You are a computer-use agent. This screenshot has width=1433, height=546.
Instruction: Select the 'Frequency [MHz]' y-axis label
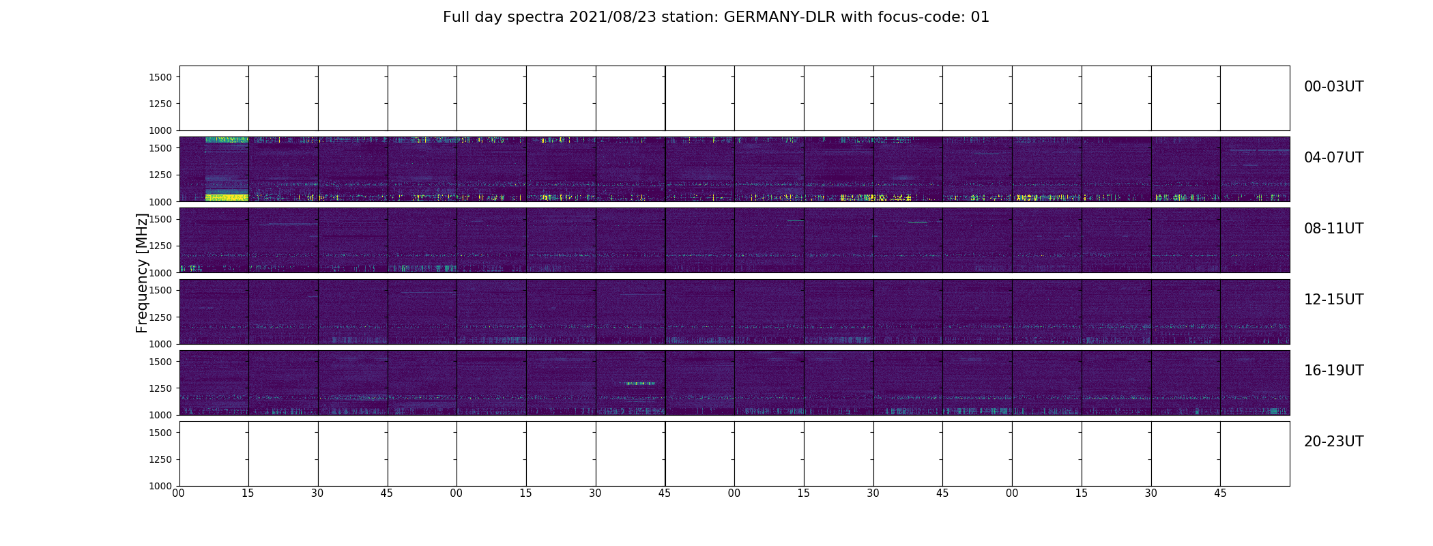tap(142, 273)
